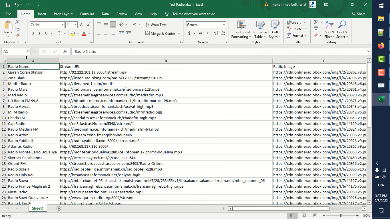Add a new sheet with the plus icon

click(59, 208)
